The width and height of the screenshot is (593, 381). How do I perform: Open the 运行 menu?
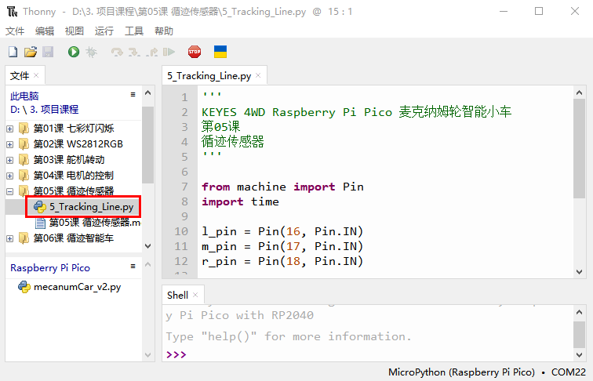(104, 31)
